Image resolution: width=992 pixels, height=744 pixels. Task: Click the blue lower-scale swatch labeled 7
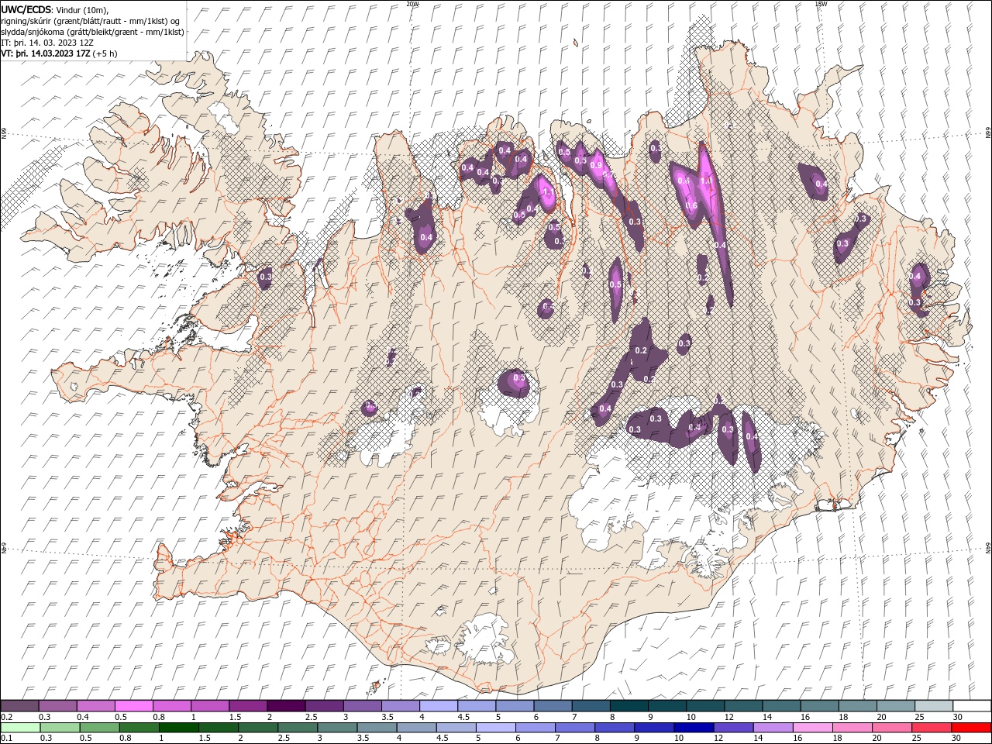coord(574,728)
